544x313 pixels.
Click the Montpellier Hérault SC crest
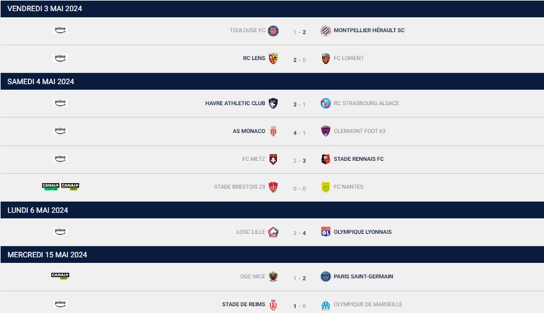tap(326, 30)
